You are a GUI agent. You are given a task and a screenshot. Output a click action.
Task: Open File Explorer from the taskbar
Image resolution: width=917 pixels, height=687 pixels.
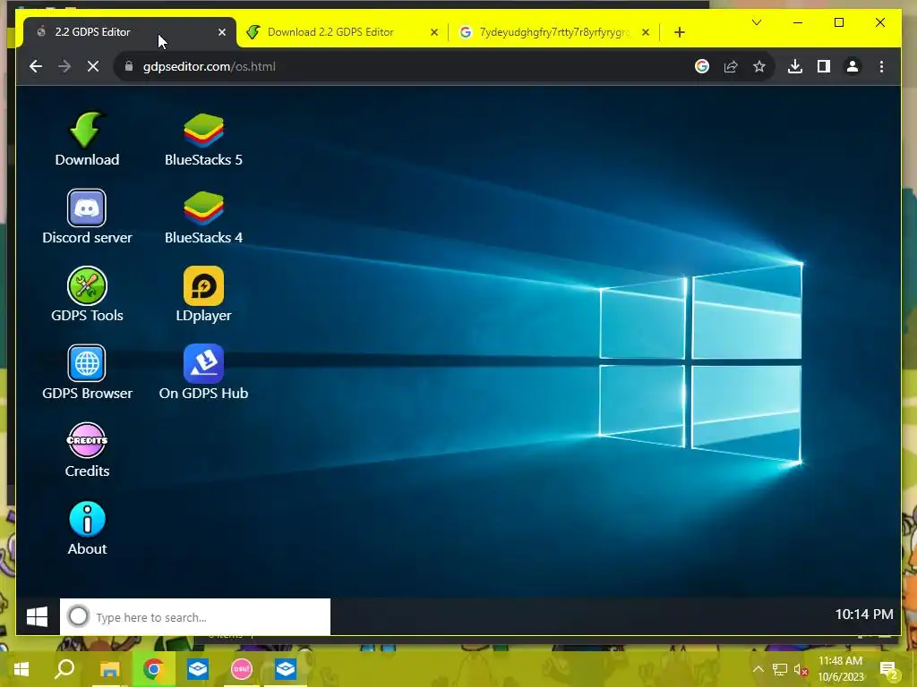click(109, 669)
